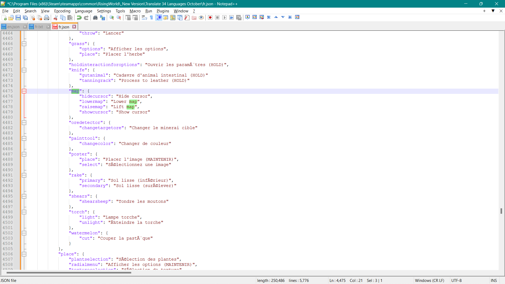Collapse the "map" block fold marker
This screenshot has width=505, height=284.
click(x=24, y=91)
